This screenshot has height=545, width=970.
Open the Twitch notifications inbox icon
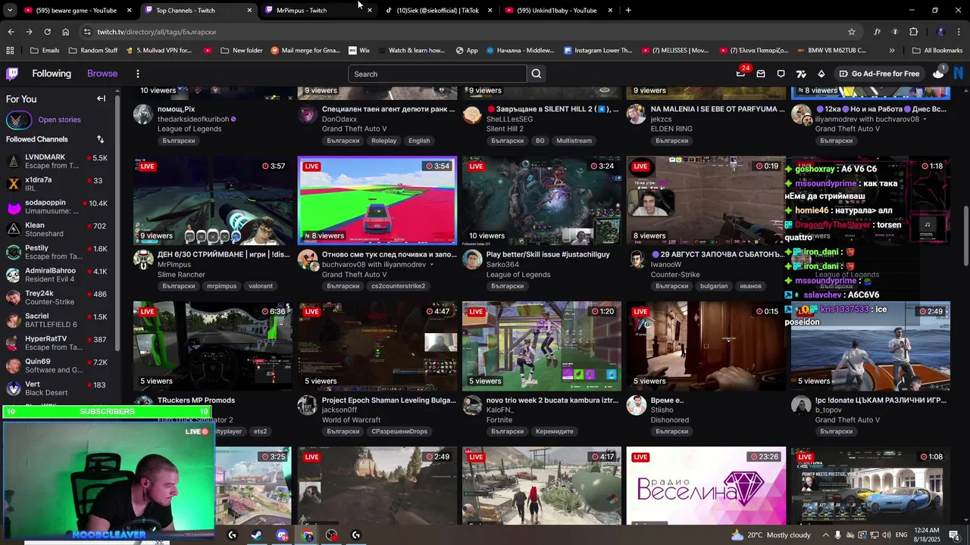[x=761, y=73]
